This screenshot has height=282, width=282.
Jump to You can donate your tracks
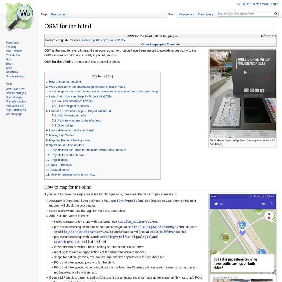(x=75, y=101)
